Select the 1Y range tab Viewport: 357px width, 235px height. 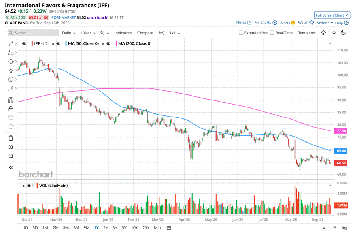pos(96,228)
